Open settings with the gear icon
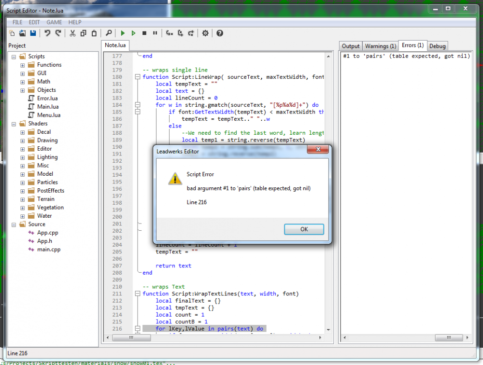The height and width of the screenshot is (365, 483). [205, 33]
